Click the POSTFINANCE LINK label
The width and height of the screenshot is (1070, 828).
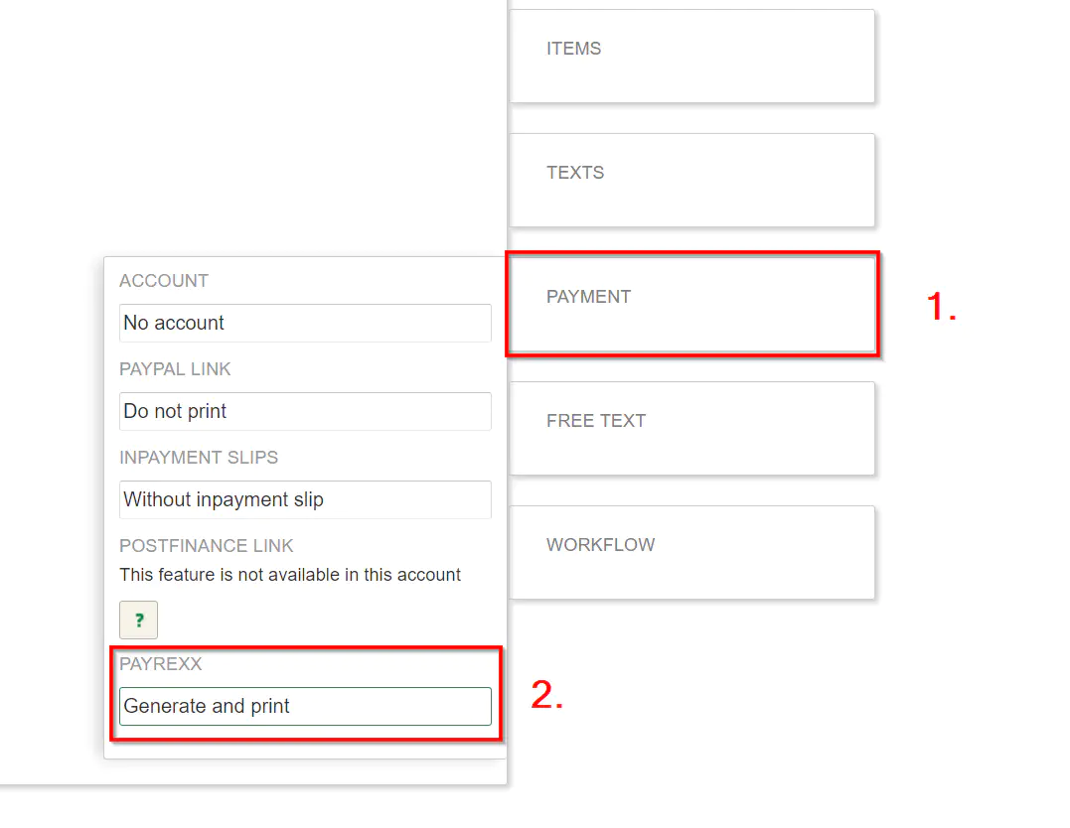(207, 546)
